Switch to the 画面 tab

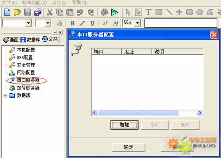point(11,40)
